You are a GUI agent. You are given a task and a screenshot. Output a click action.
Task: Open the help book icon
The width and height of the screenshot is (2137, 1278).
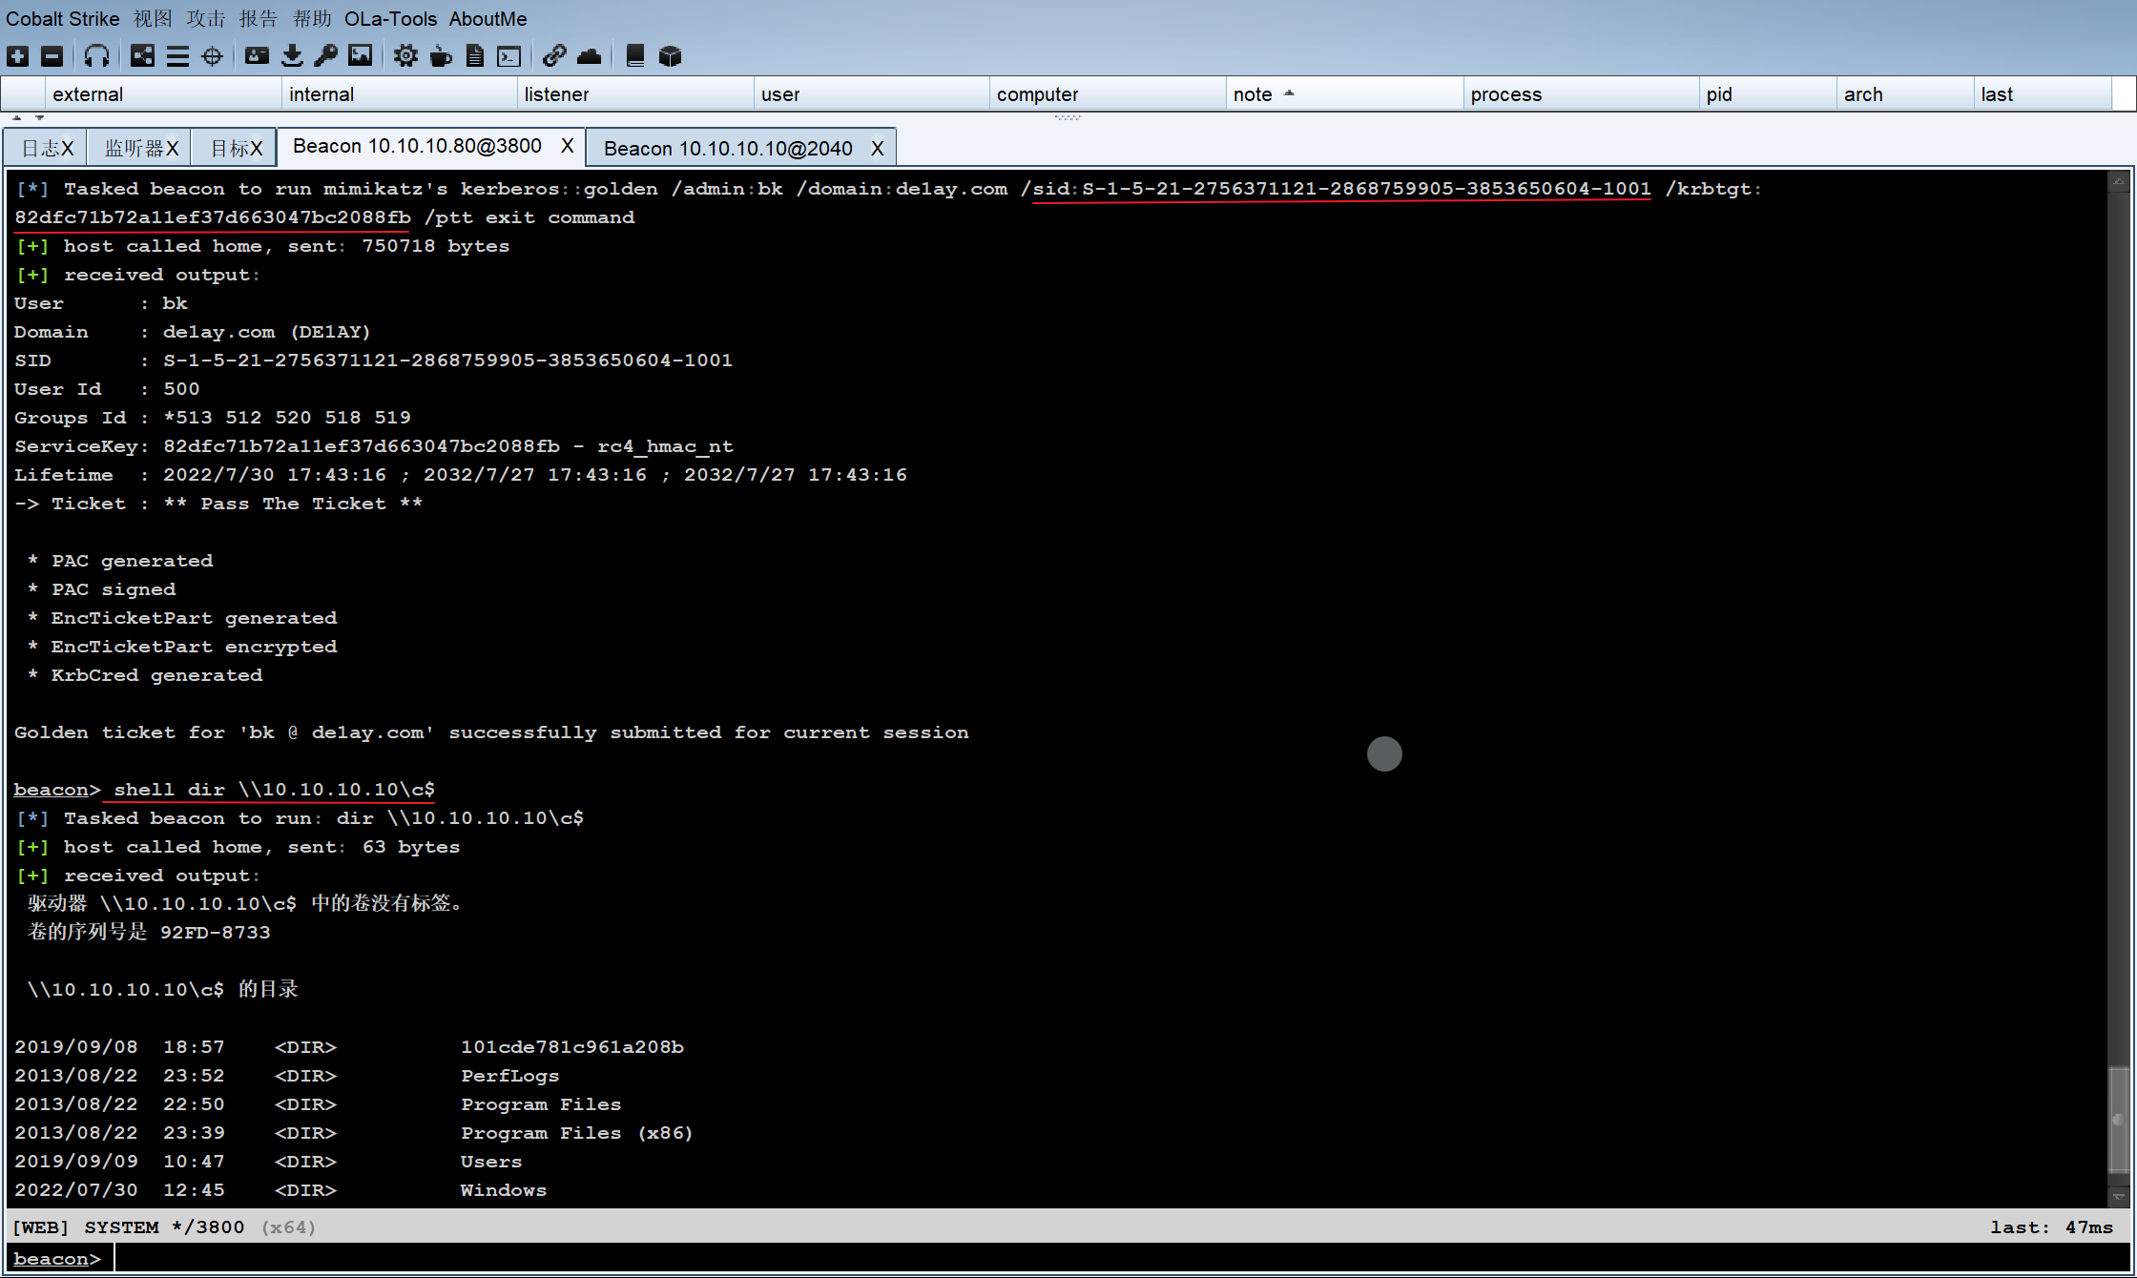[634, 56]
